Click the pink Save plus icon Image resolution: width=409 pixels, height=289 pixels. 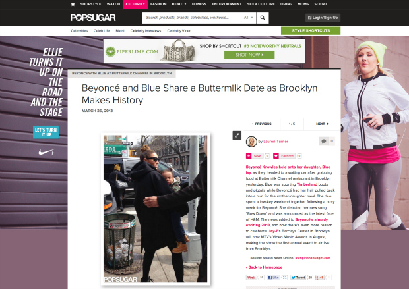pos(249,156)
